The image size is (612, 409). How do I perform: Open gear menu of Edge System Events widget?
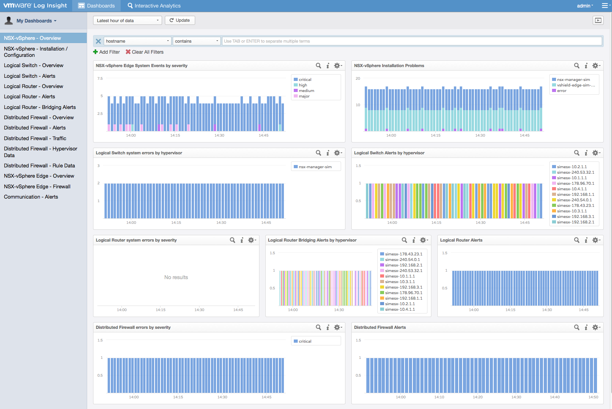coord(338,66)
